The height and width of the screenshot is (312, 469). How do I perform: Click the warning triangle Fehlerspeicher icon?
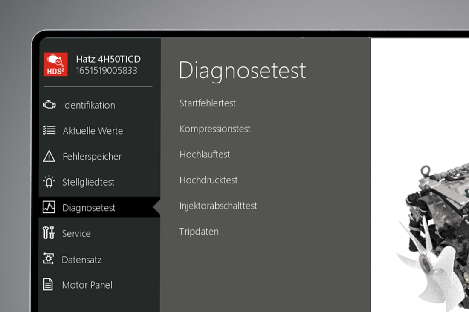[x=49, y=156]
